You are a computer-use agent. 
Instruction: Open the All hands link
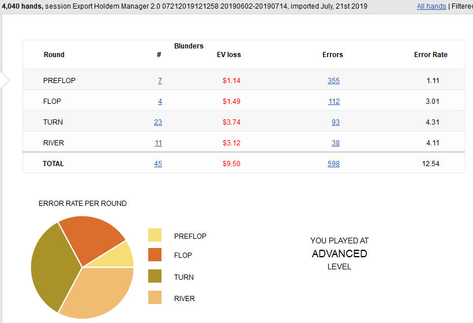pos(431,6)
